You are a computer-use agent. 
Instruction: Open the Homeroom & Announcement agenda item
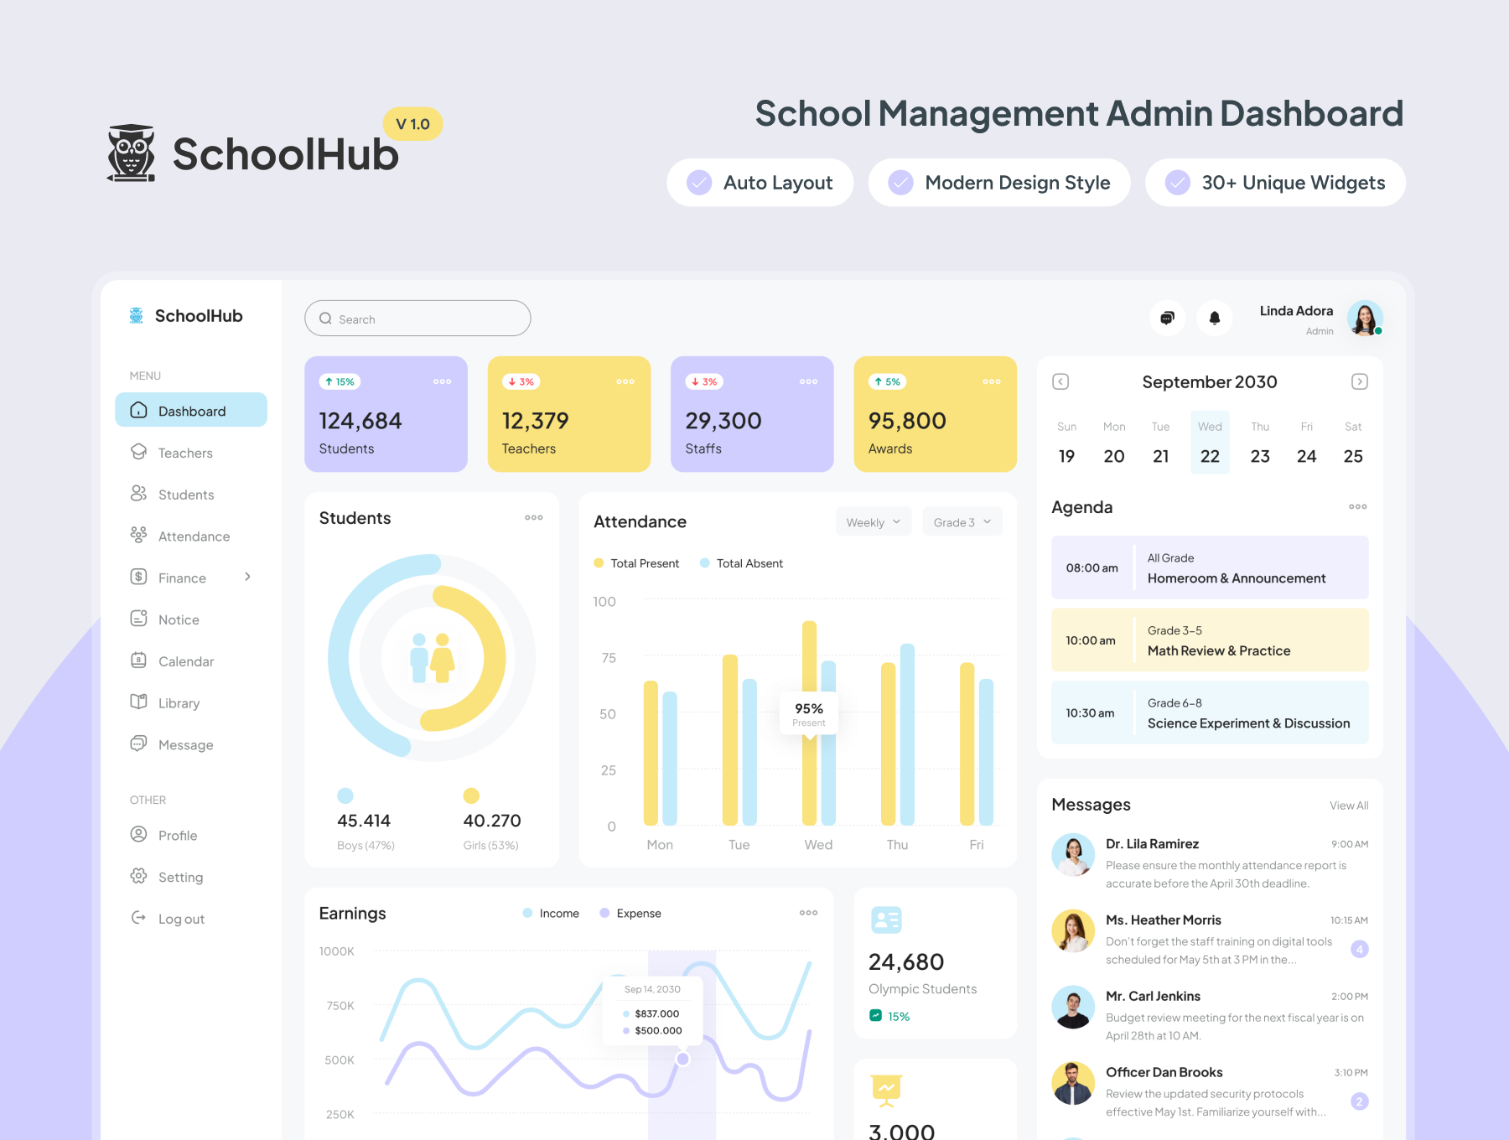1210,567
